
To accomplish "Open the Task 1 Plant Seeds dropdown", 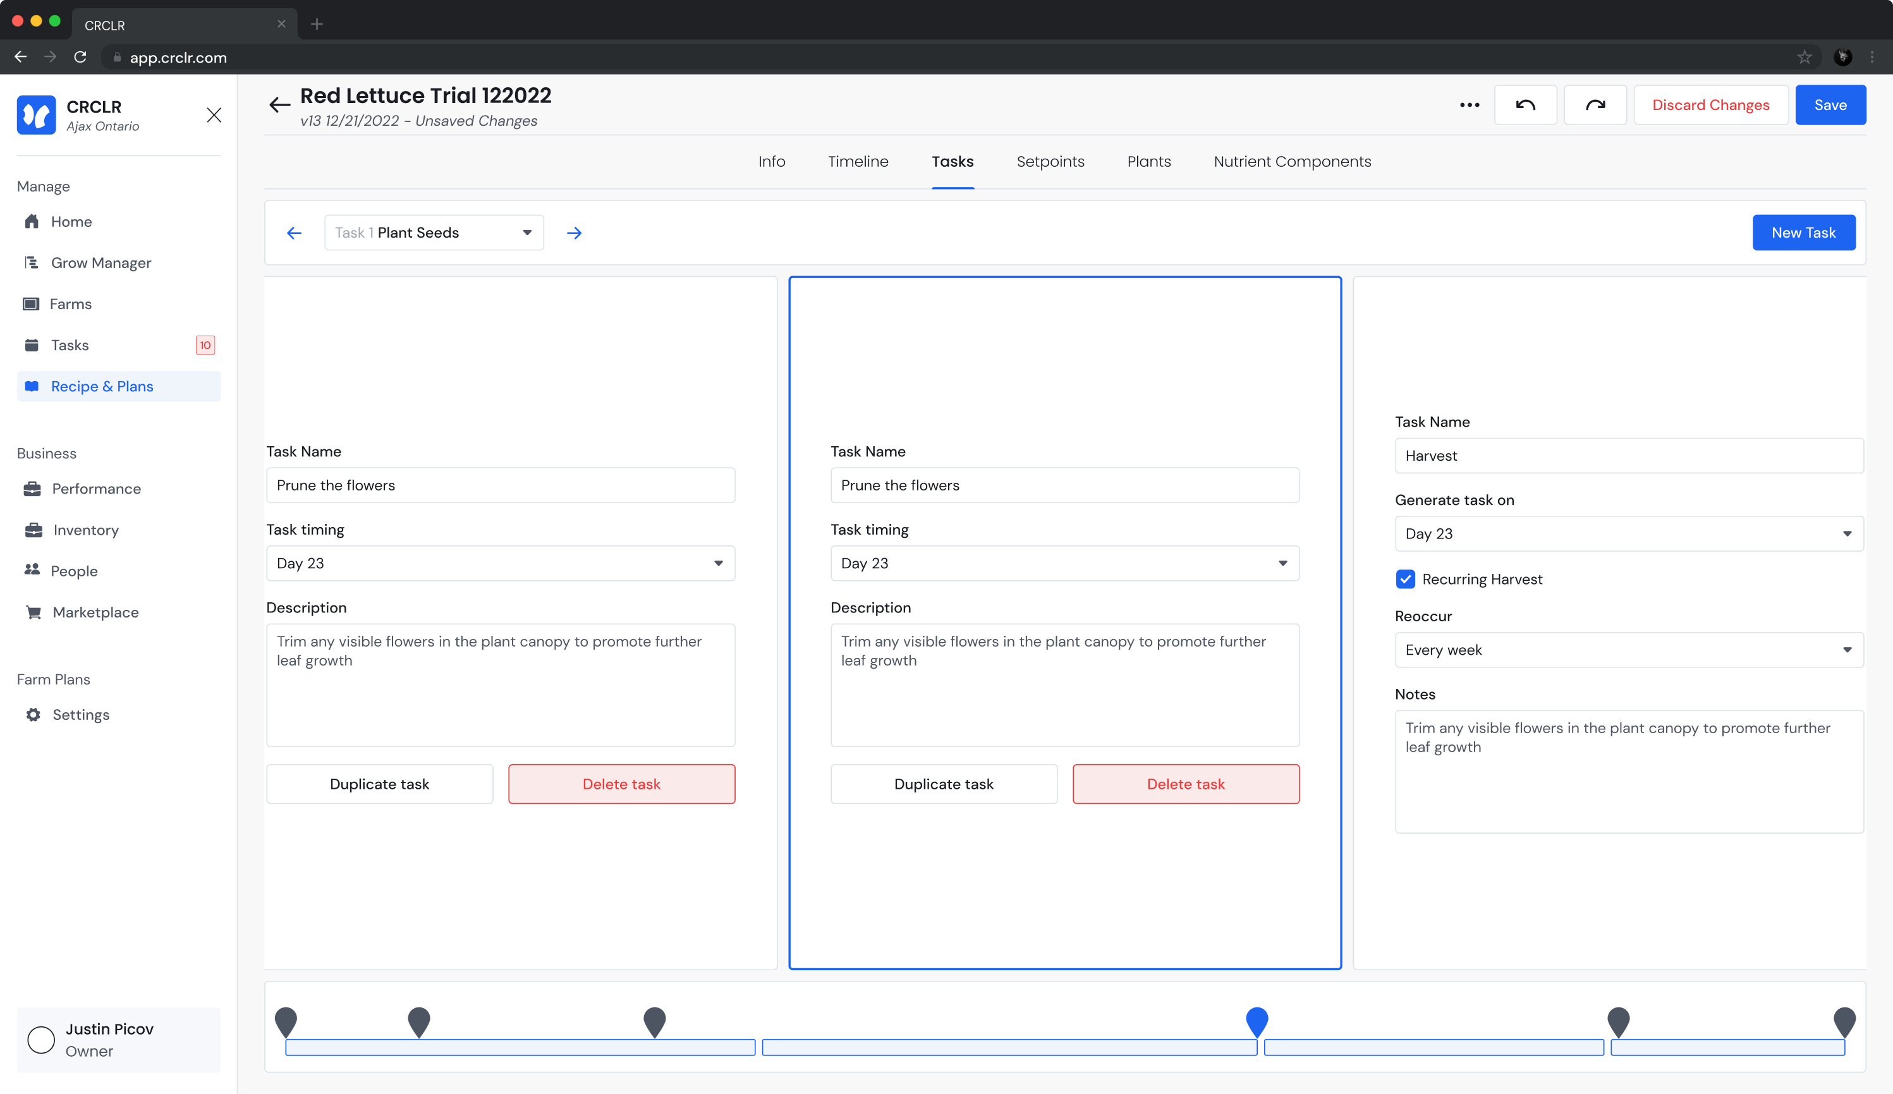I will (434, 233).
